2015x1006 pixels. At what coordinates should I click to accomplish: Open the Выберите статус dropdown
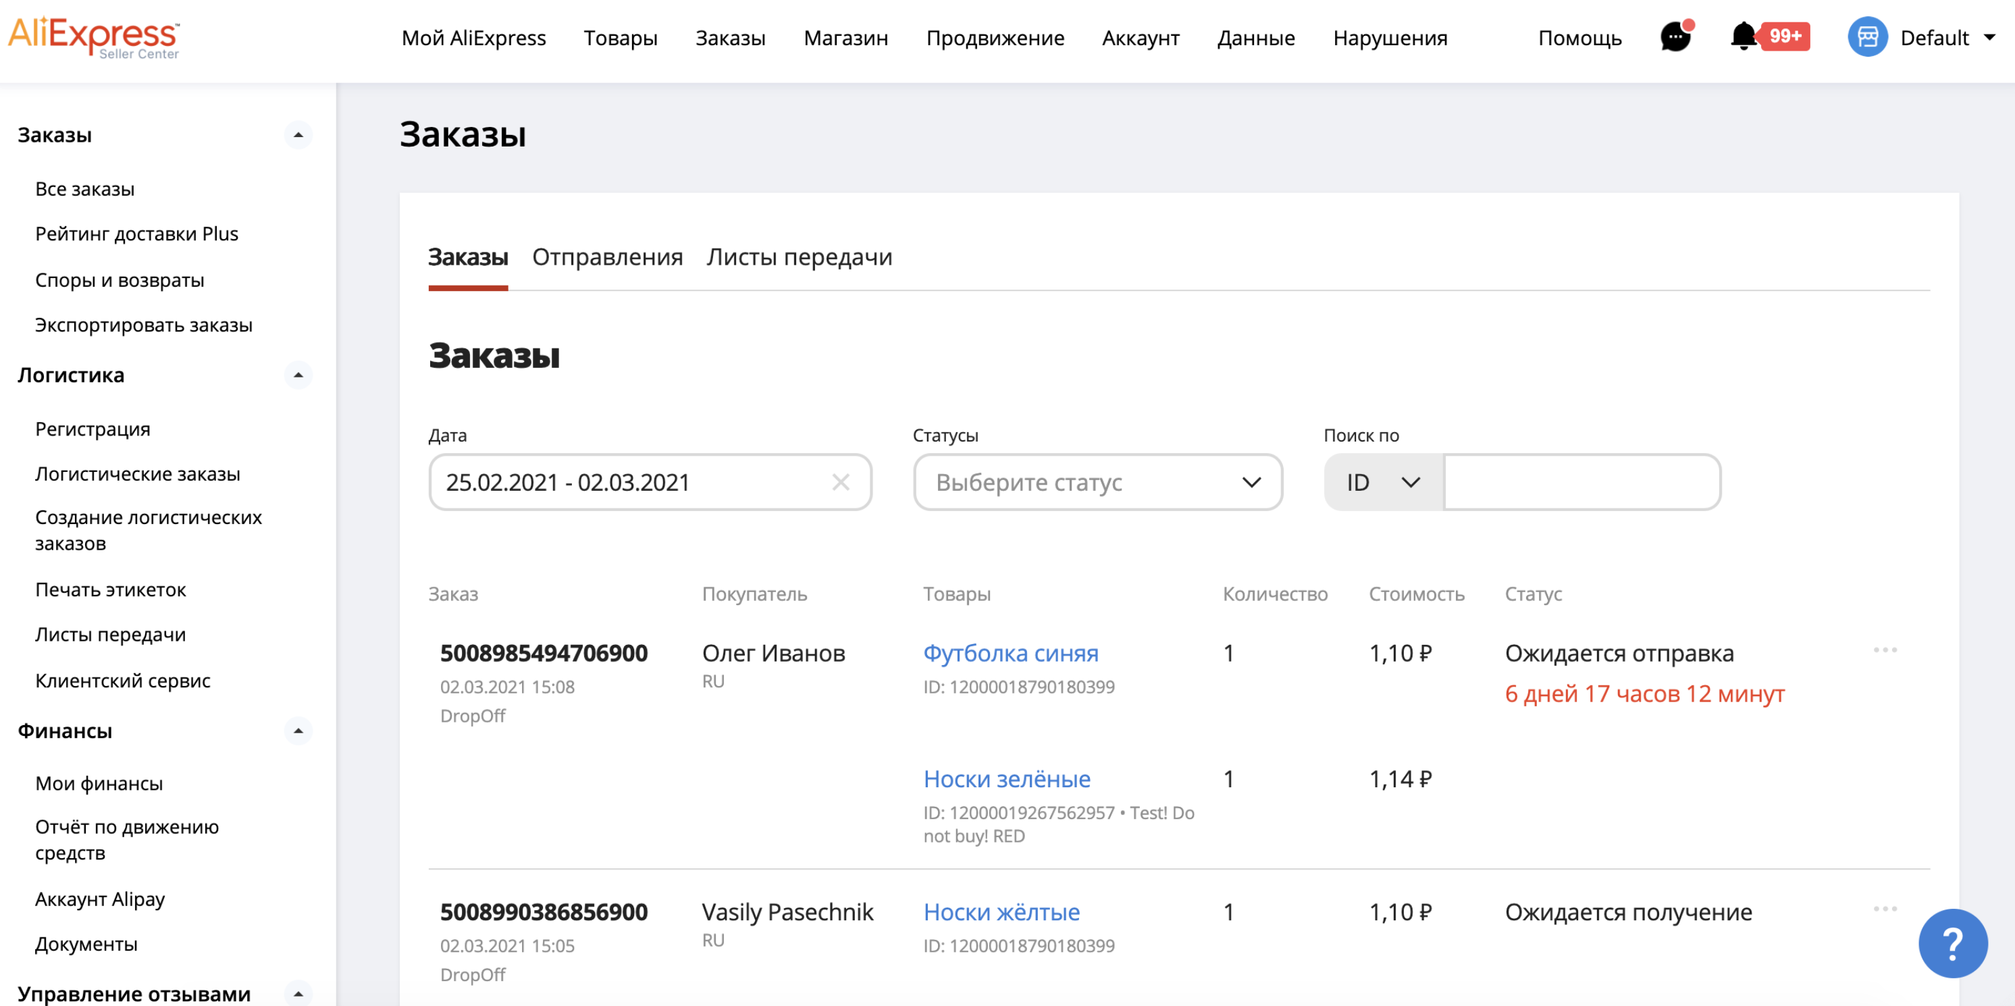(x=1097, y=482)
